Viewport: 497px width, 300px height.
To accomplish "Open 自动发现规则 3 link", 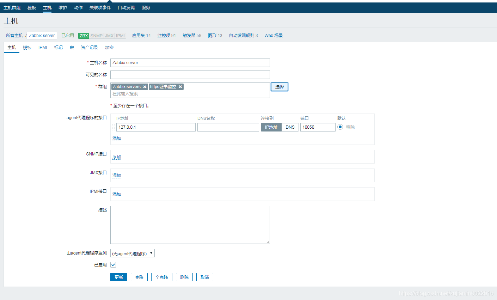I will click(243, 36).
